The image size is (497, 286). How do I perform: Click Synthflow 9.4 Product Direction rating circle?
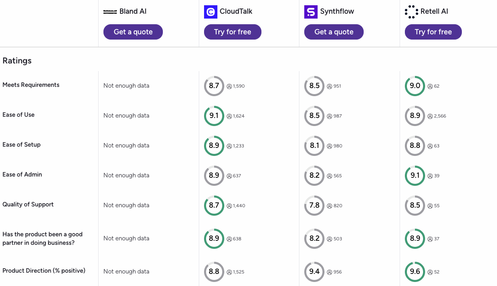click(x=314, y=271)
